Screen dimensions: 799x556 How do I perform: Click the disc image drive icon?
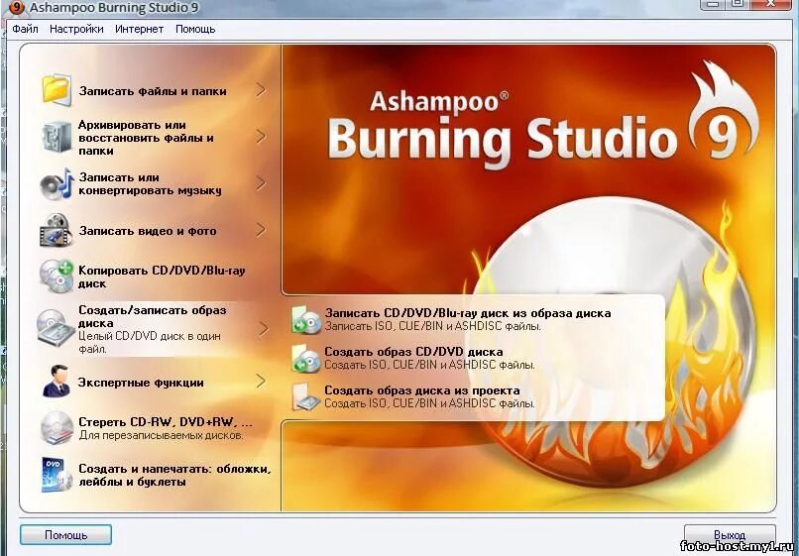(57, 329)
